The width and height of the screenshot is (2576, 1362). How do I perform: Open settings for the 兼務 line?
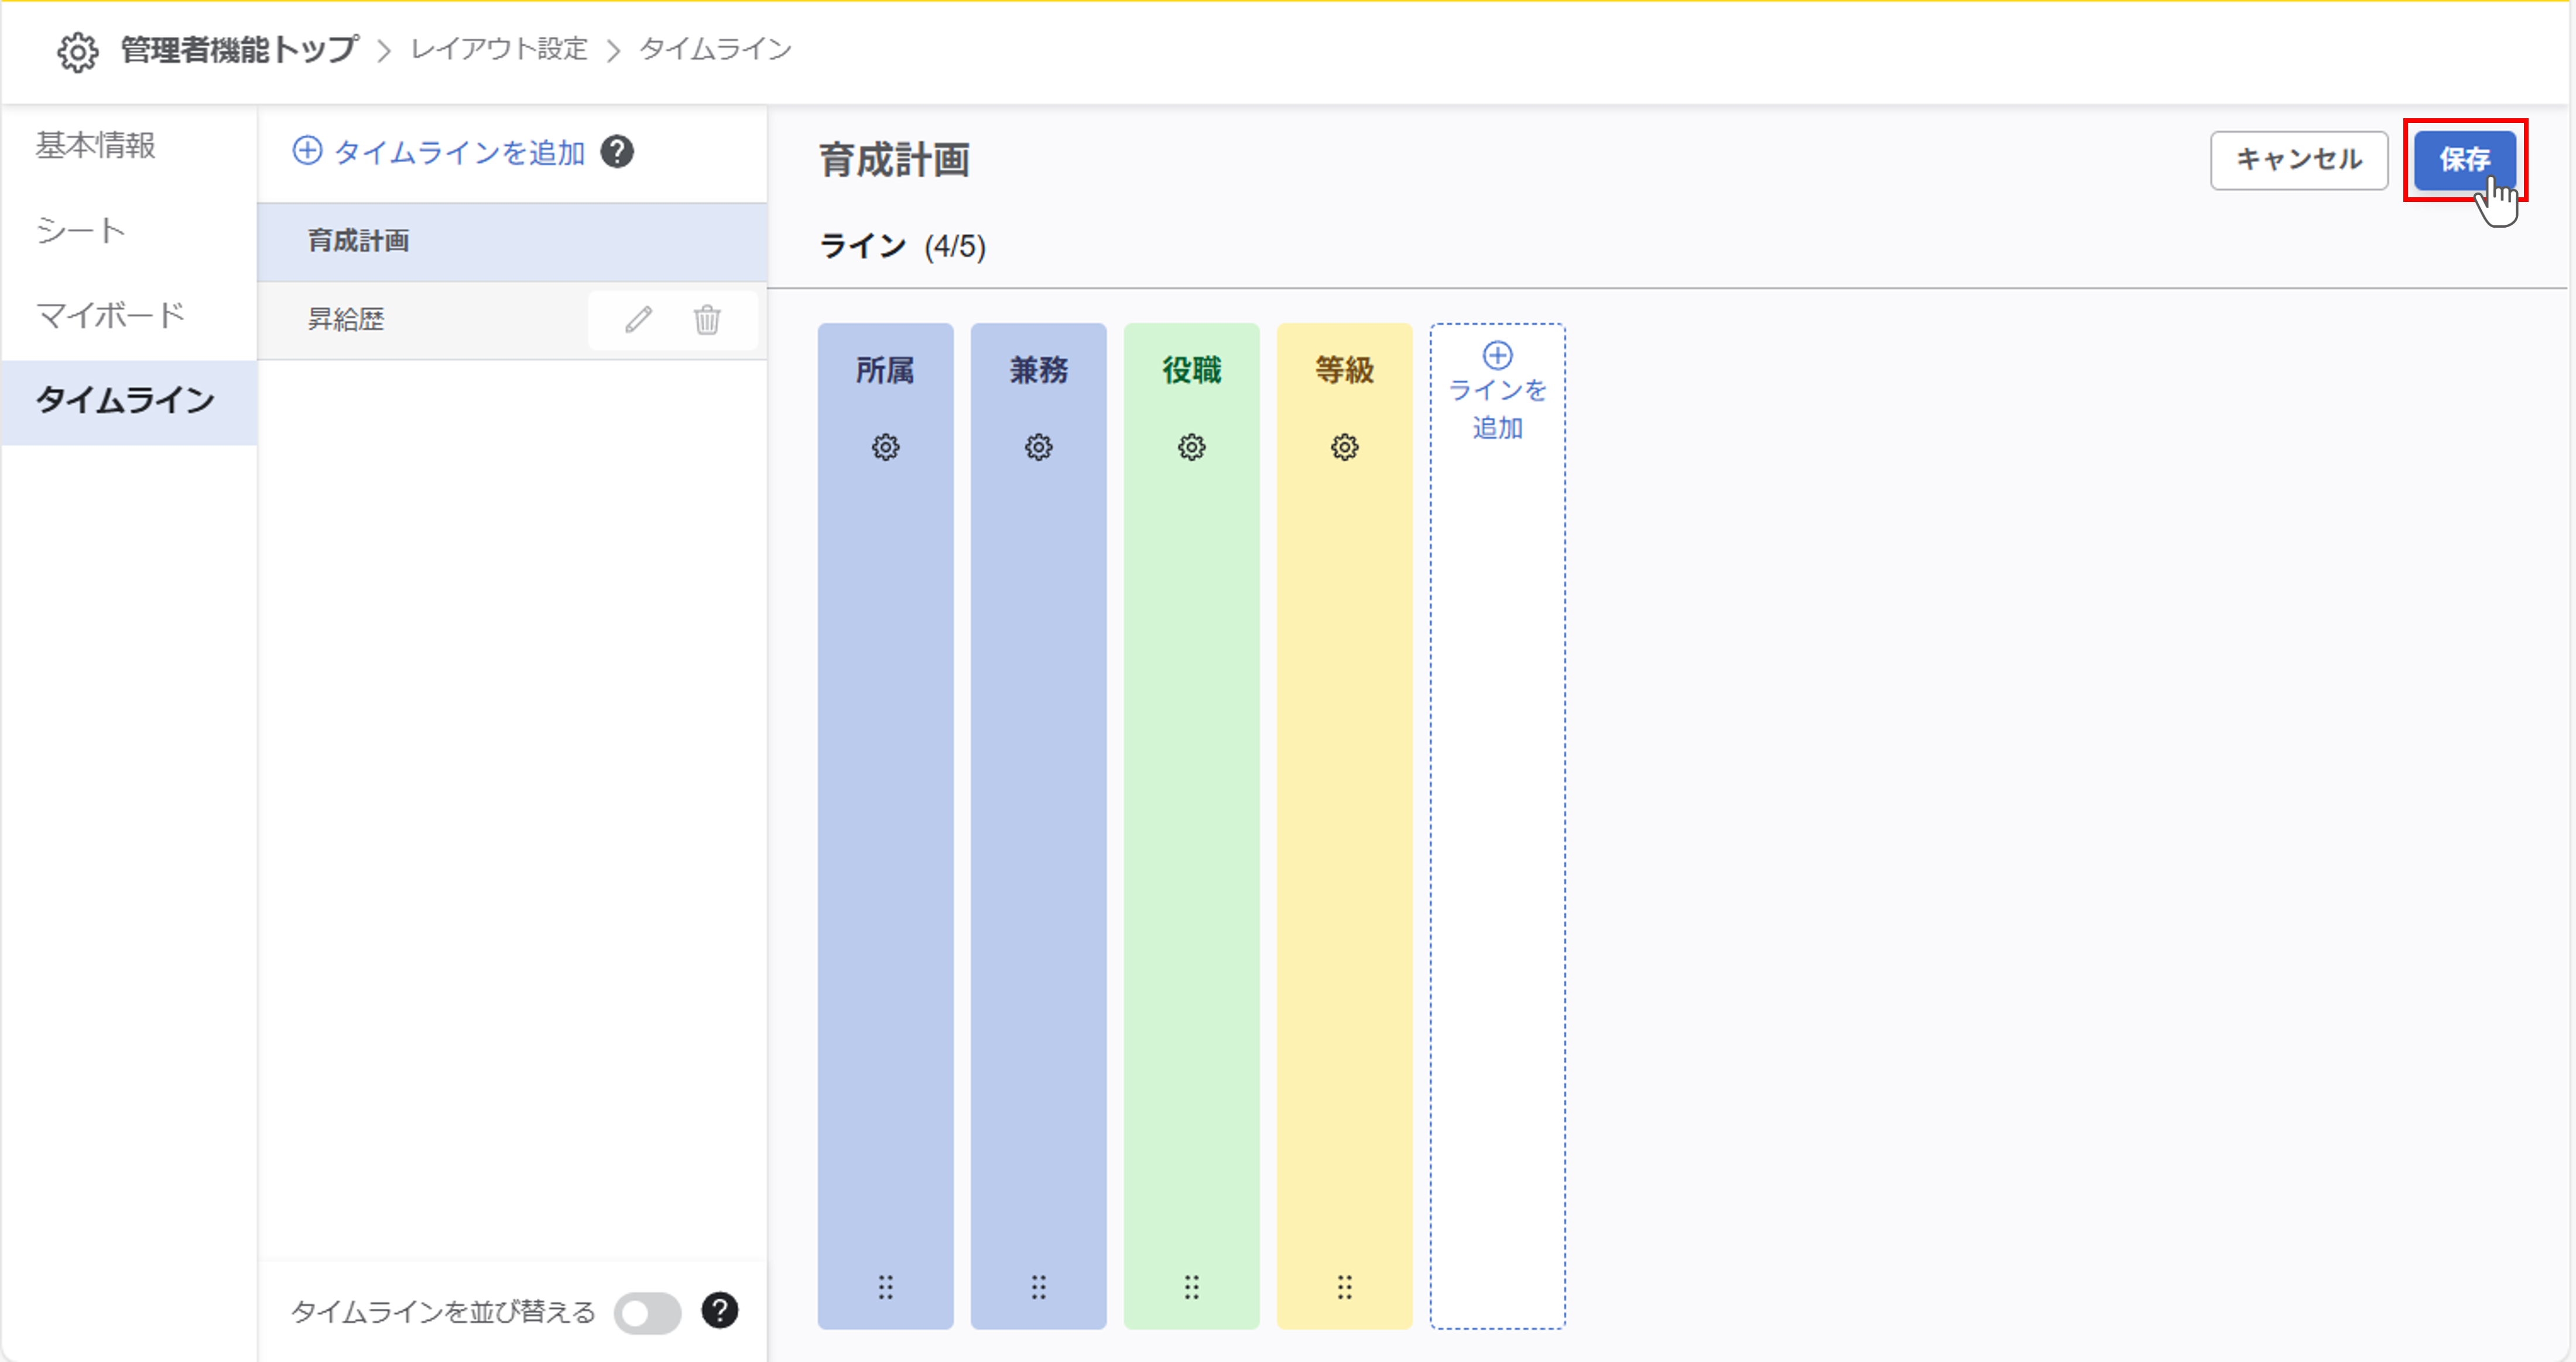pos(1038,447)
